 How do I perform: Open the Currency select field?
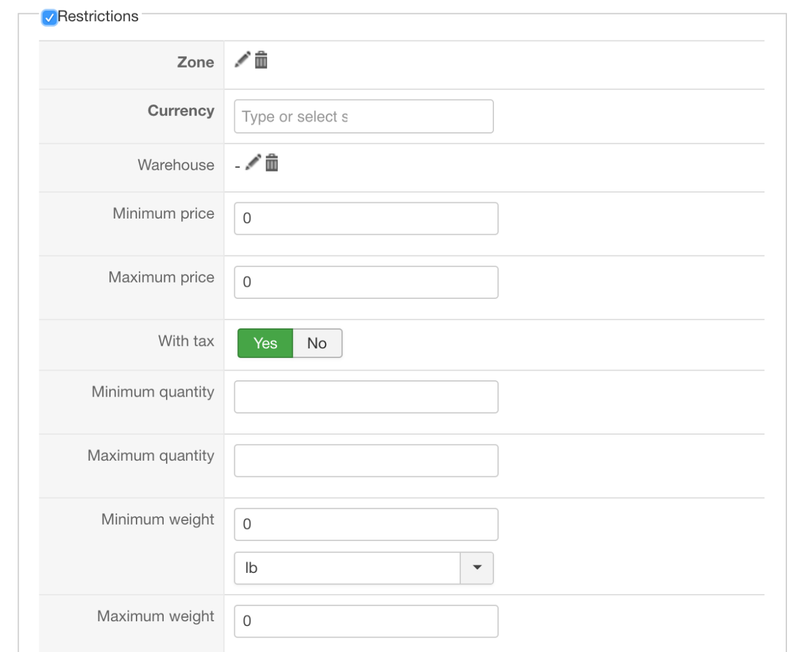[x=364, y=117]
